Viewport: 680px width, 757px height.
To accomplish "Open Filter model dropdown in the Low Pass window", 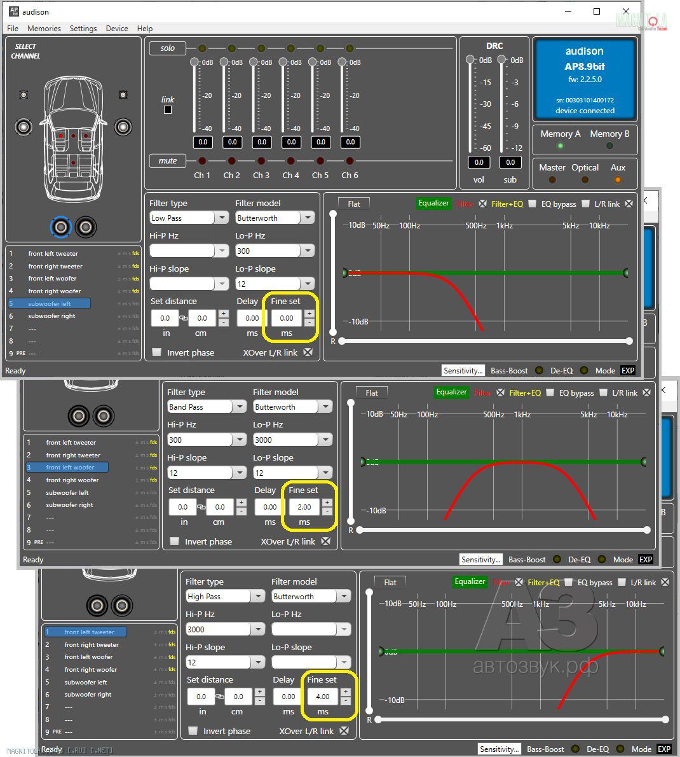I will [275, 218].
